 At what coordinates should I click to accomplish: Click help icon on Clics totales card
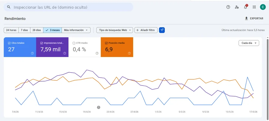[32, 53]
